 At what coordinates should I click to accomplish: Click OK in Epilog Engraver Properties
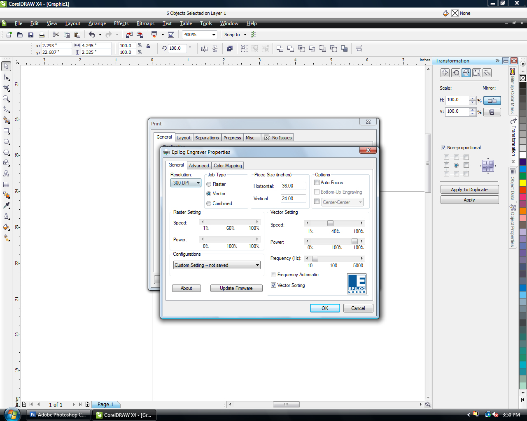coord(325,308)
